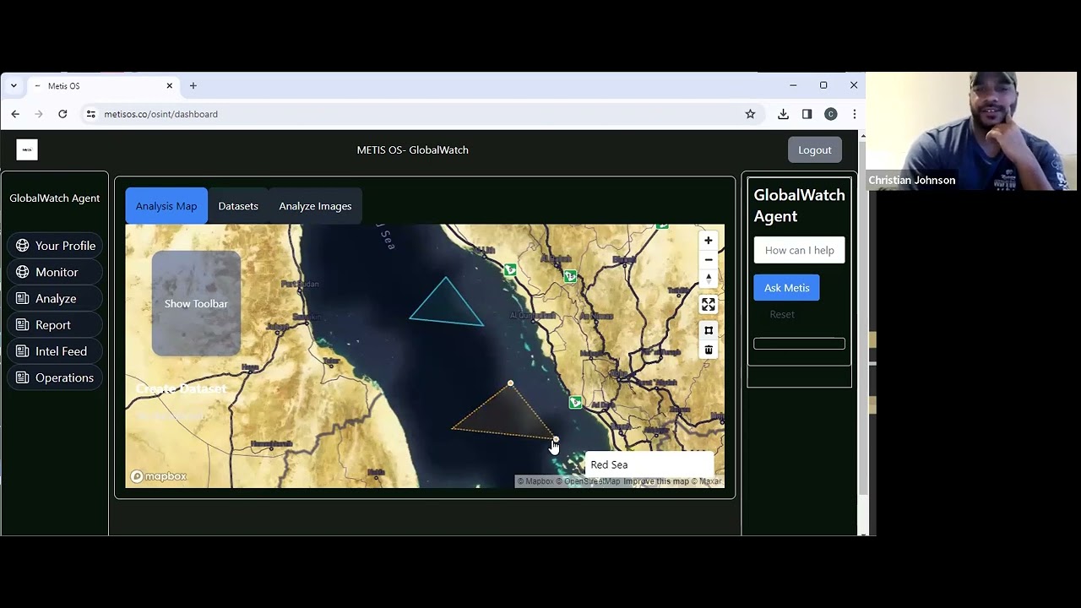Click Create Dataset on map

[x=182, y=388]
